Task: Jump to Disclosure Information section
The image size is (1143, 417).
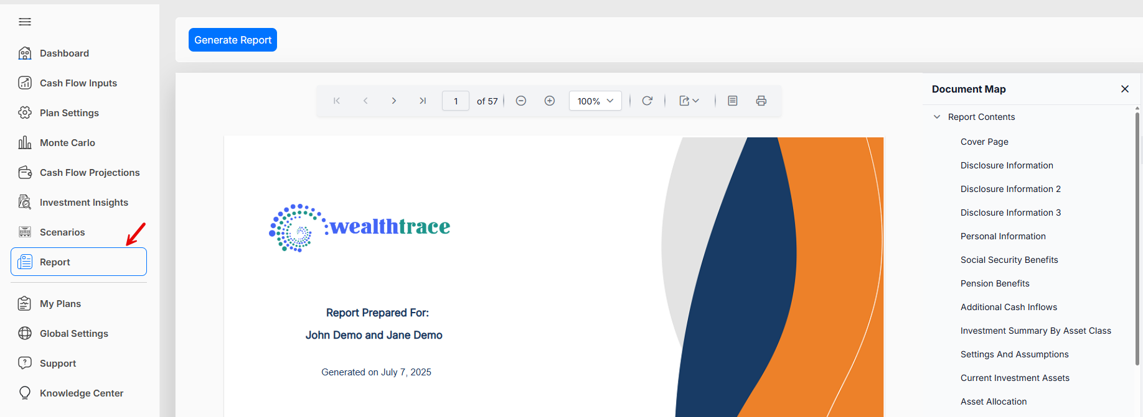Action: (1007, 165)
